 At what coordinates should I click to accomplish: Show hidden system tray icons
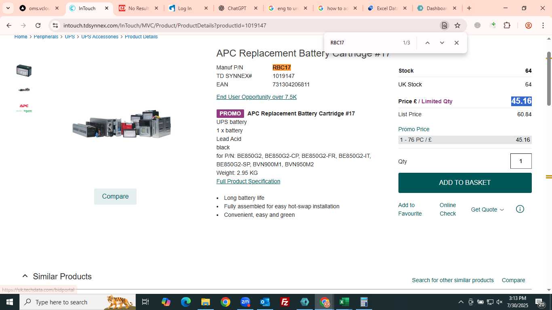pos(461,302)
